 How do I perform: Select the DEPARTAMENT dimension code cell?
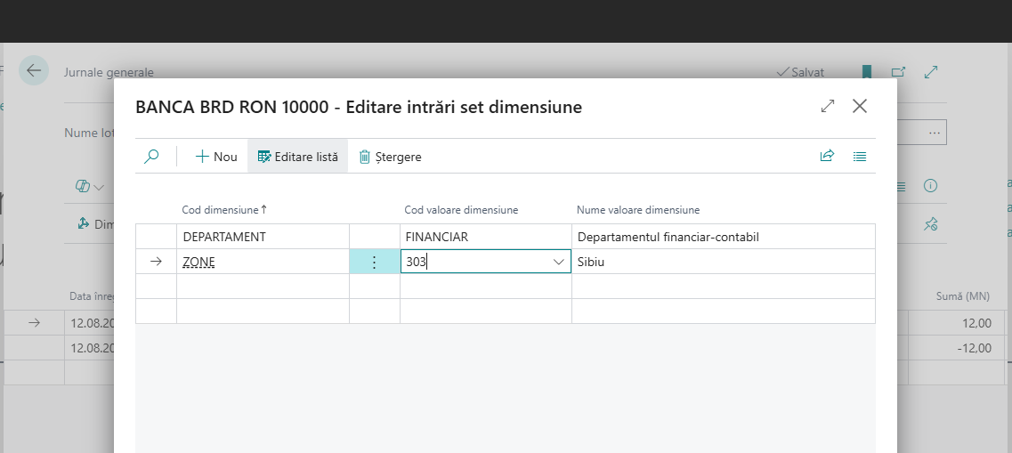[x=263, y=237]
